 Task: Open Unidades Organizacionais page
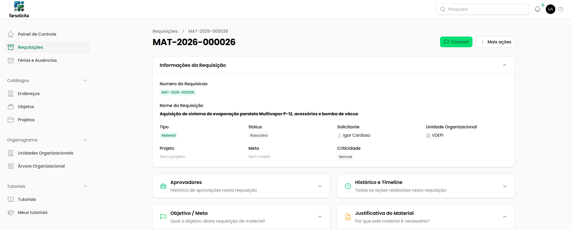click(x=48, y=153)
